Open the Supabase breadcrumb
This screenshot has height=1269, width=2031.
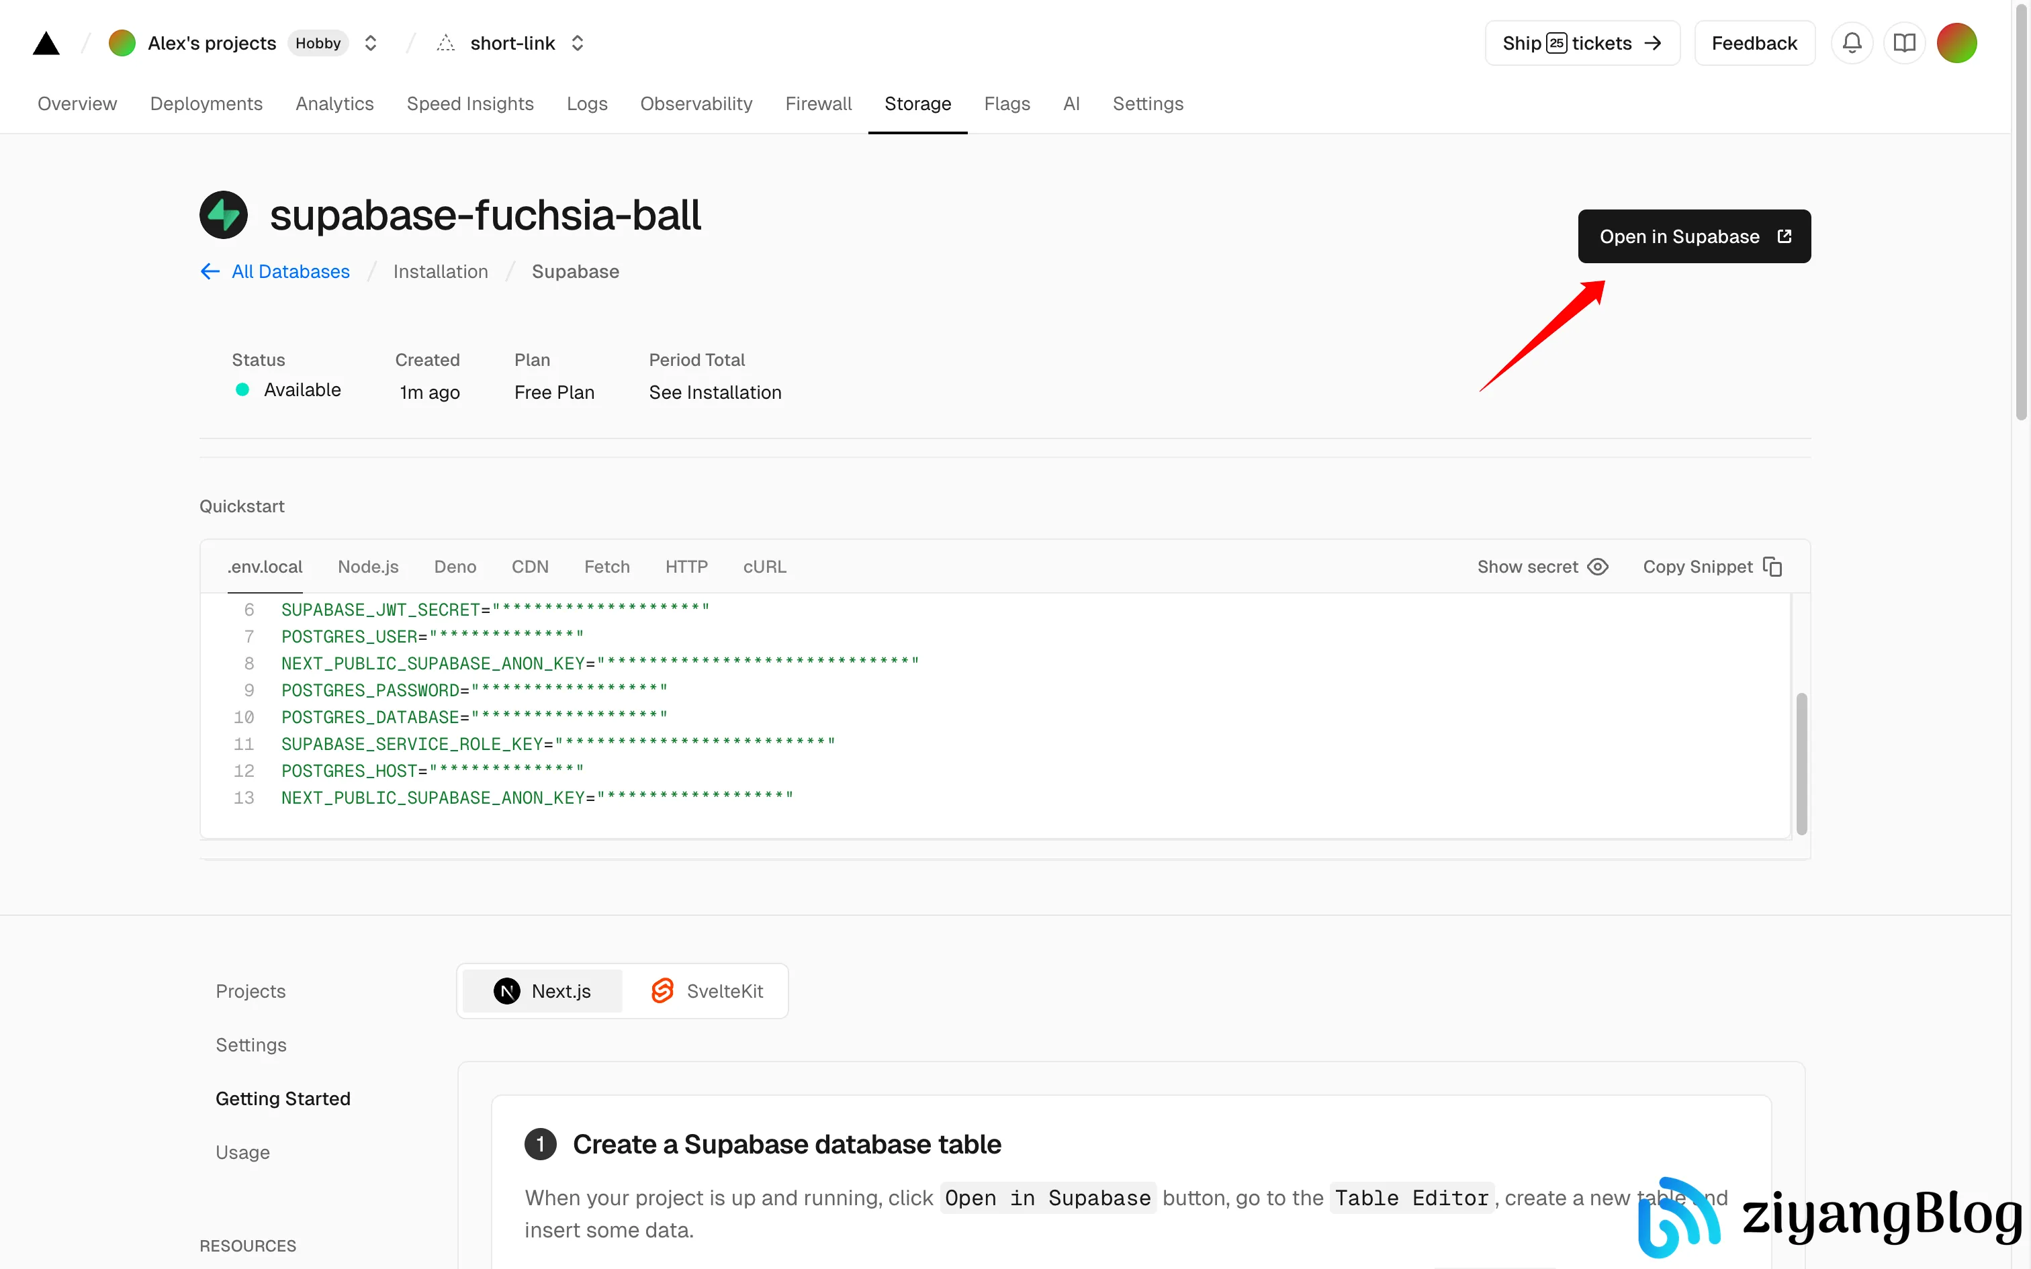[x=576, y=272]
